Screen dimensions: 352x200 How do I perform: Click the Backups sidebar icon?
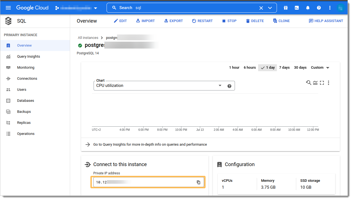(x=8, y=112)
